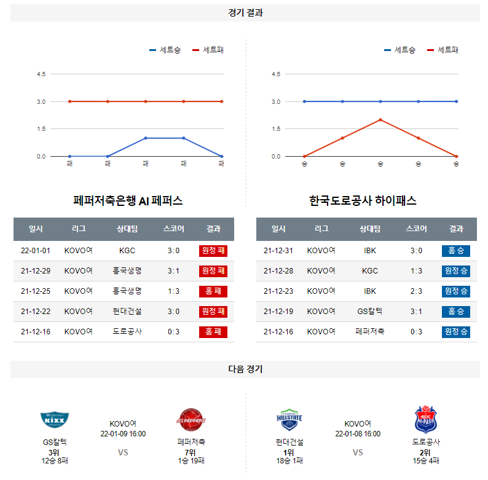Click 원정 승 badge for 21-12-23 match
Viewport: 488px width, 480px height.
pyautogui.click(x=456, y=291)
